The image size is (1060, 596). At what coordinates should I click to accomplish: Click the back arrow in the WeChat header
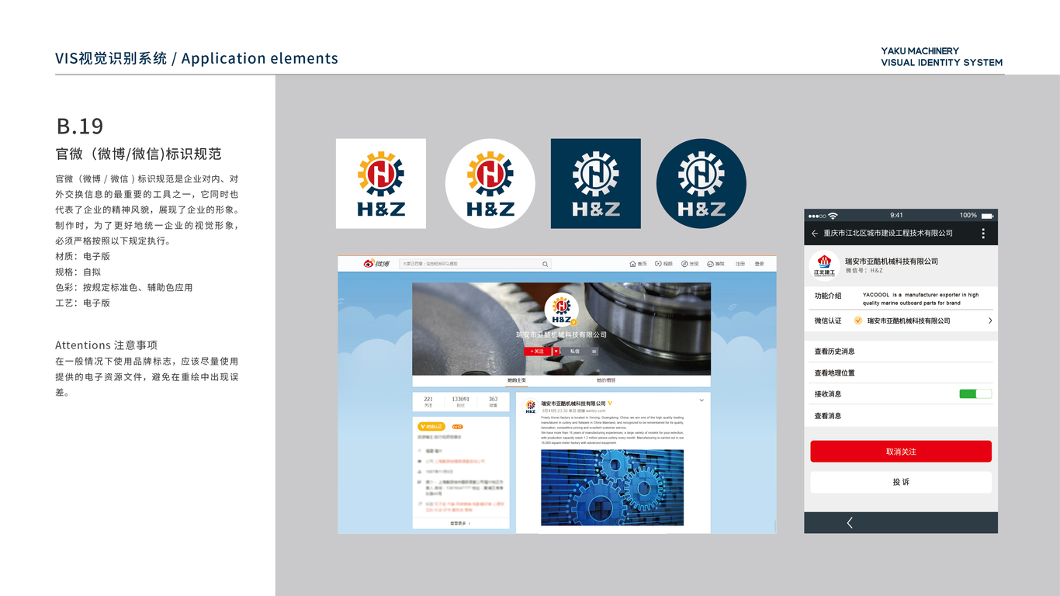[x=815, y=233]
